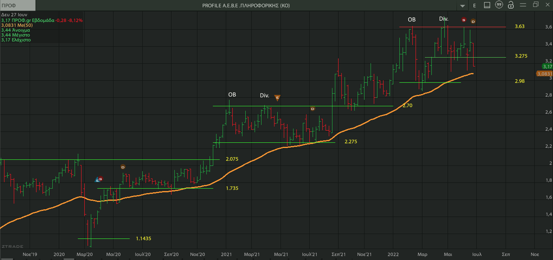Click the E button in title bar

tap(474, 5)
